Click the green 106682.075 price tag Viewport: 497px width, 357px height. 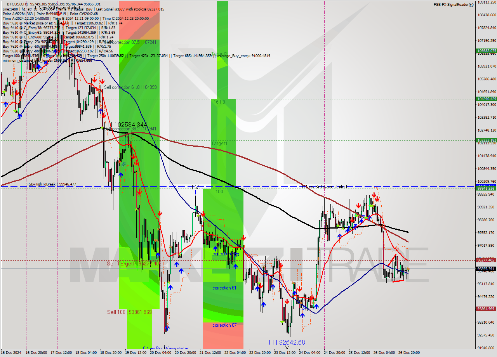click(x=486, y=51)
